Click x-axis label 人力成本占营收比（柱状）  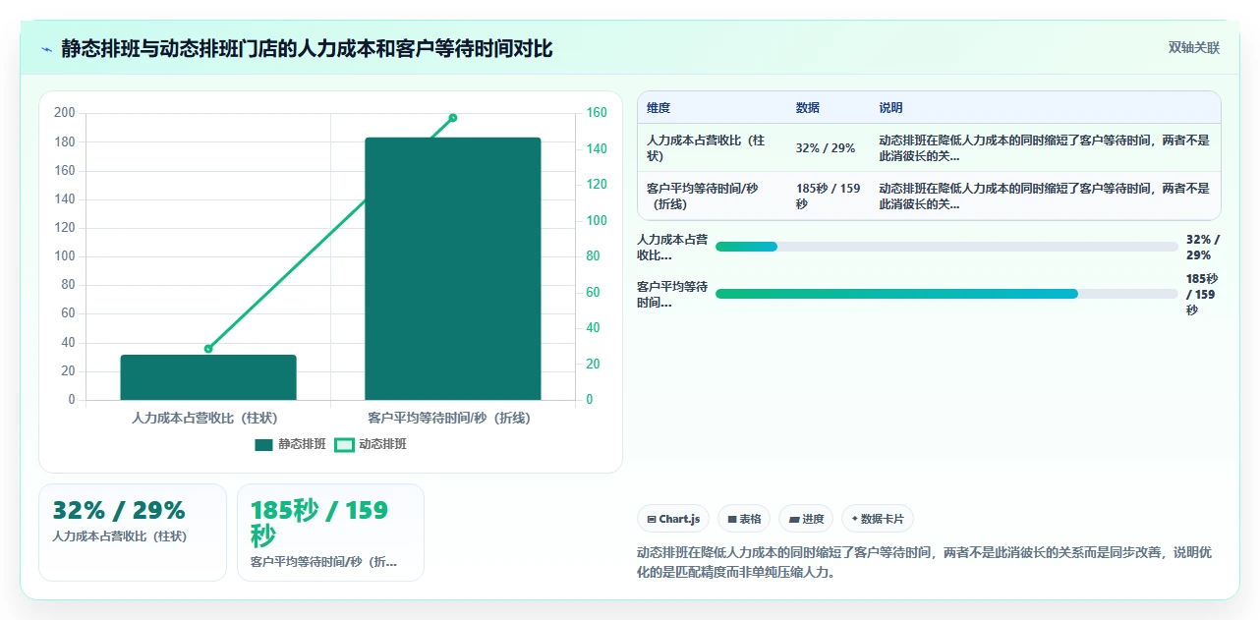[x=204, y=418]
